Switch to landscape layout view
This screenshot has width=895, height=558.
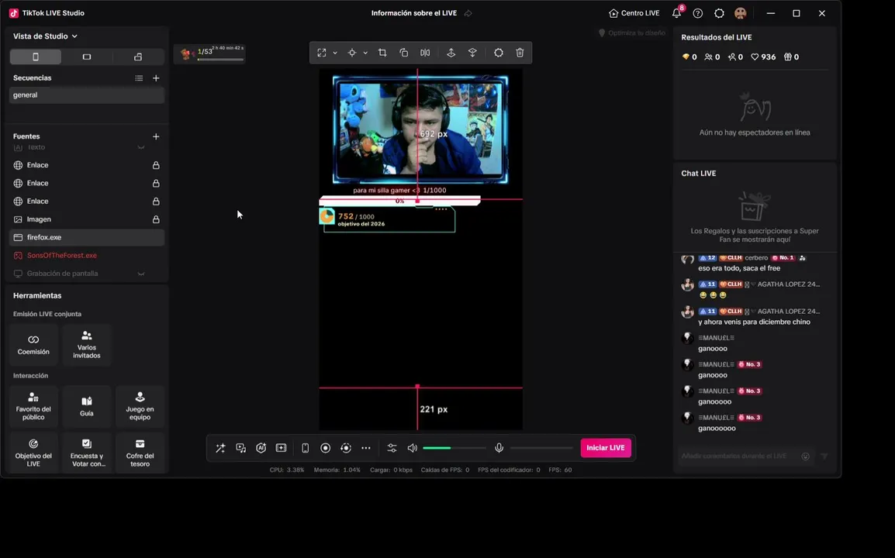pyautogui.click(x=87, y=57)
